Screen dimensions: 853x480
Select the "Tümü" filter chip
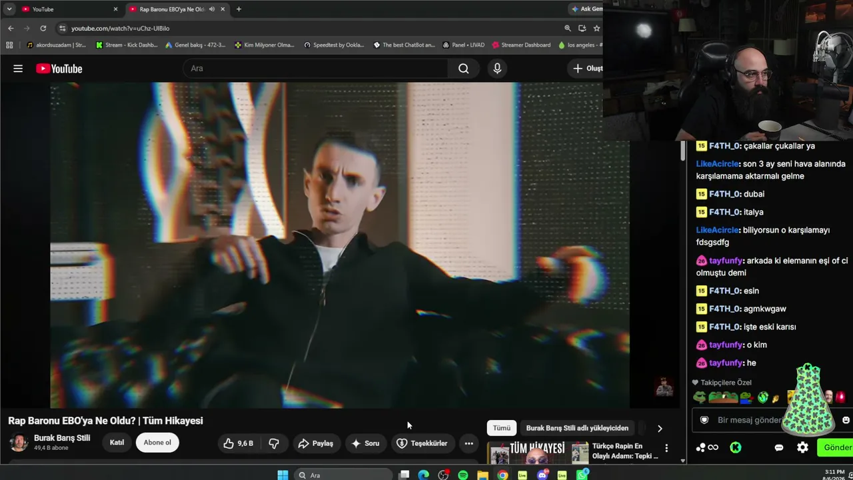(x=502, y=428)
